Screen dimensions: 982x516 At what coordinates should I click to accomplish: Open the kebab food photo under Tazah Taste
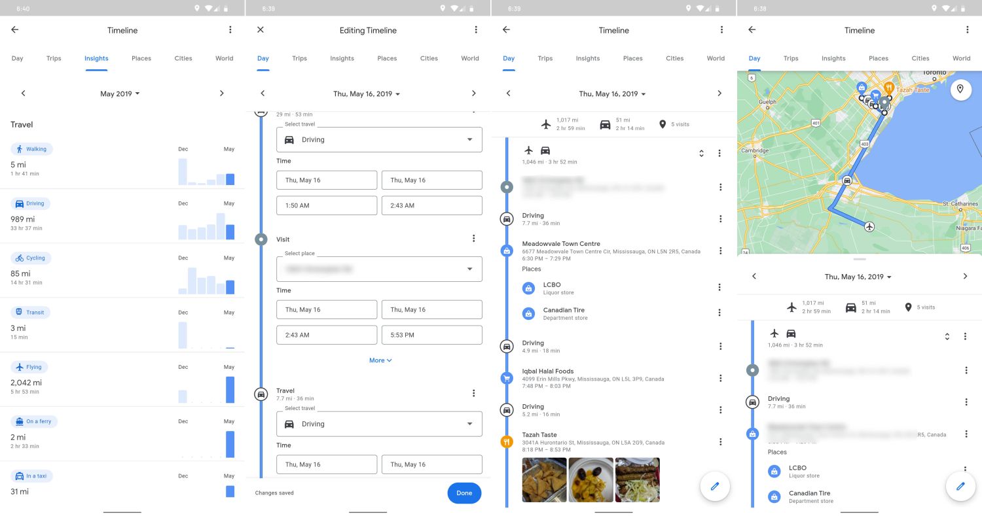tap(637, 479)
